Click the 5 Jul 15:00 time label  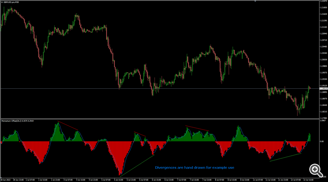tap(119, 180)
